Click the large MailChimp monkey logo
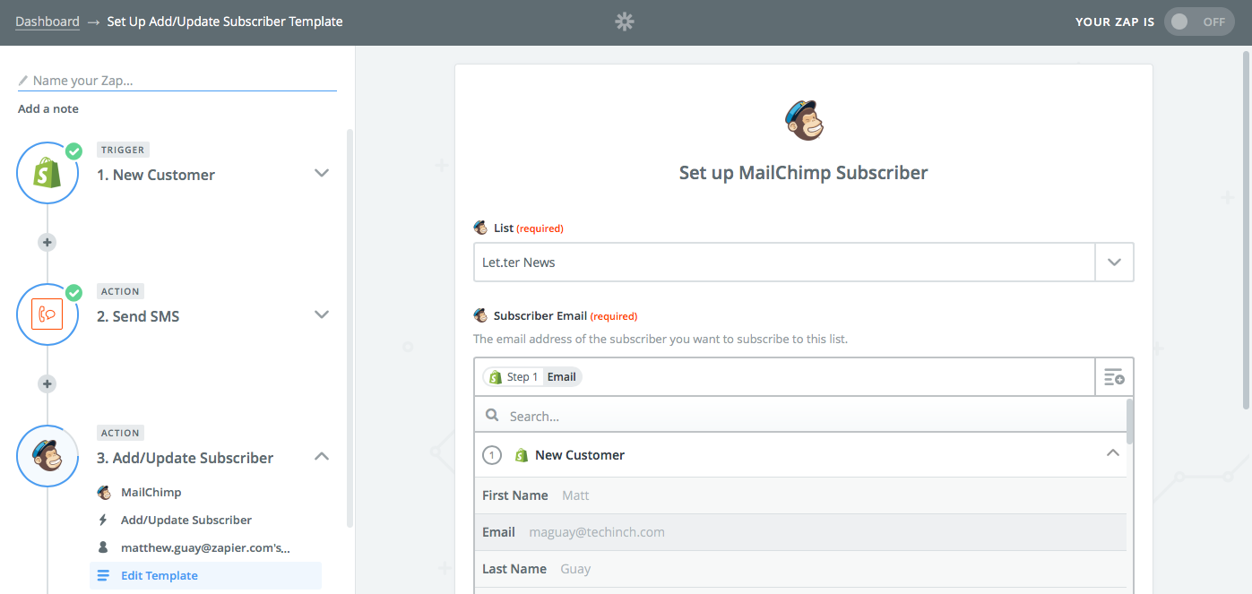The image size is (1252, 594). (804, 120)
